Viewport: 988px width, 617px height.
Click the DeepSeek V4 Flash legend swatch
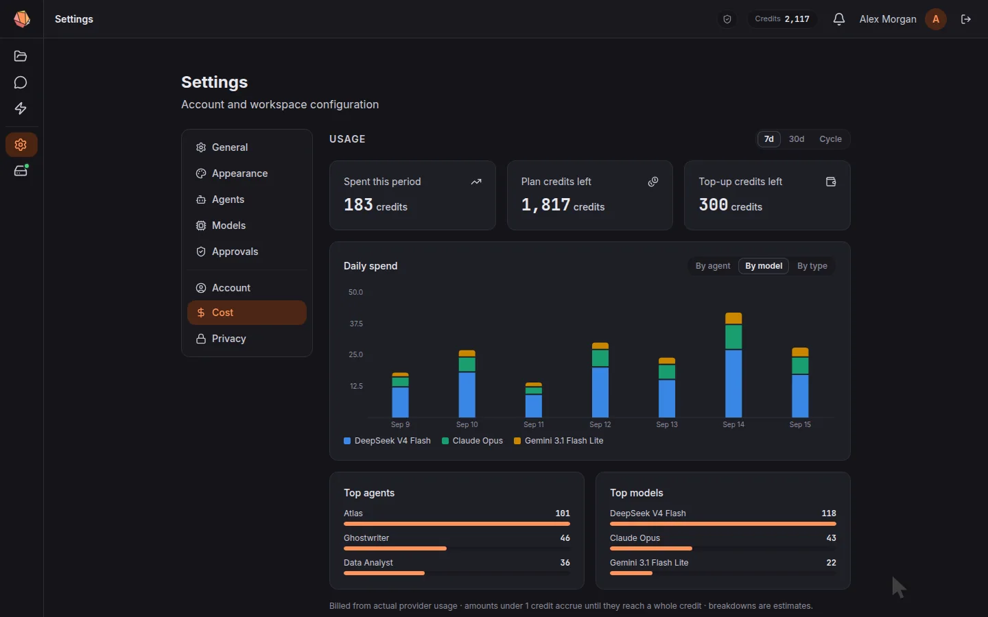point(347,441)
